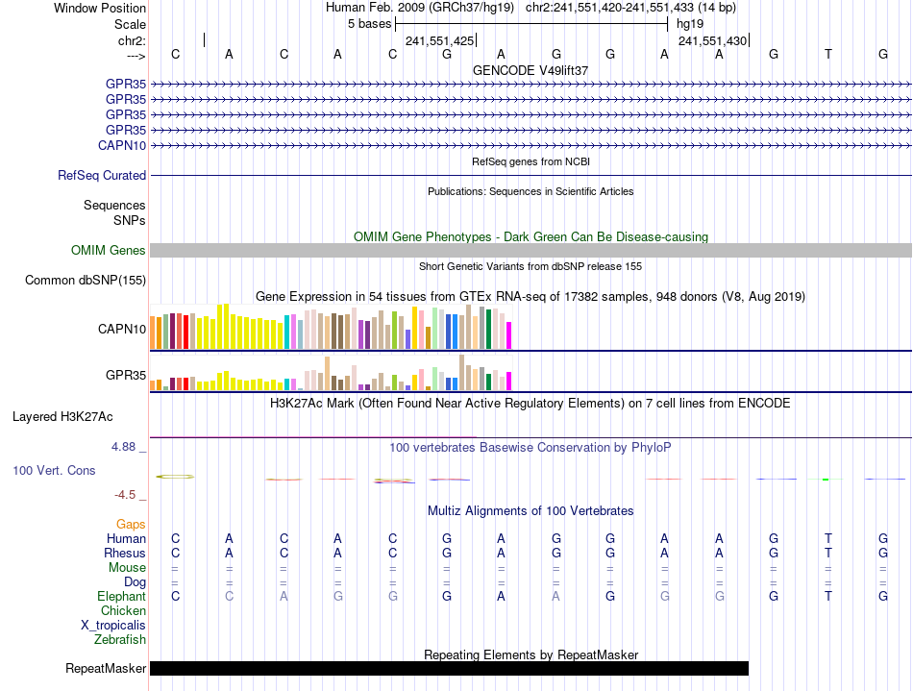Click the black RepeatMasker element bar
The width and height of the screenshot is (913, 691).
(449, 668)
